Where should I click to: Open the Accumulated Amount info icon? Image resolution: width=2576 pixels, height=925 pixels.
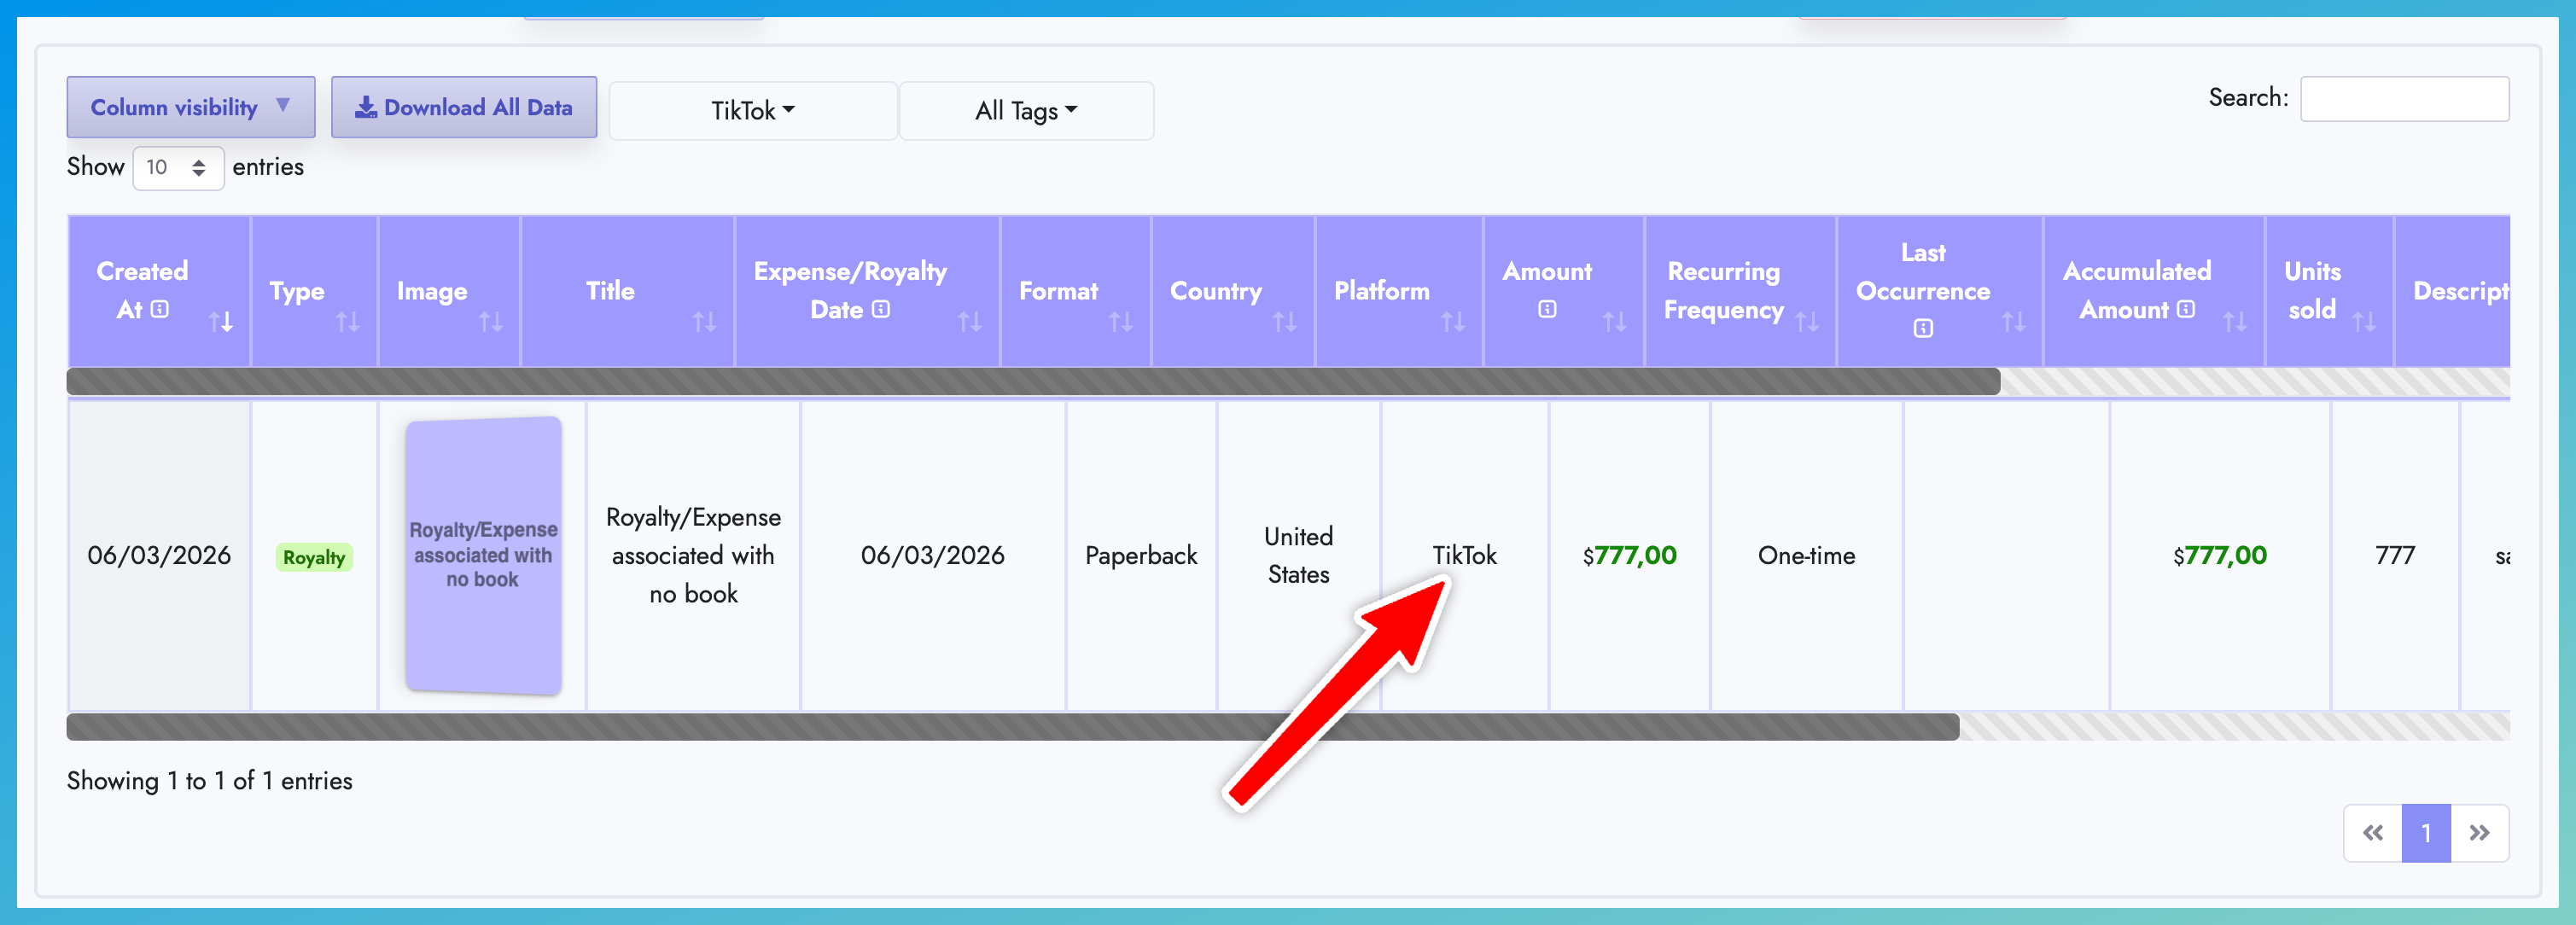2186,310
